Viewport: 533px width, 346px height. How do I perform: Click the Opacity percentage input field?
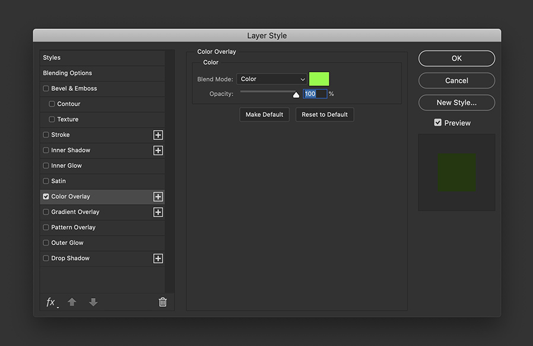point(315,94)
